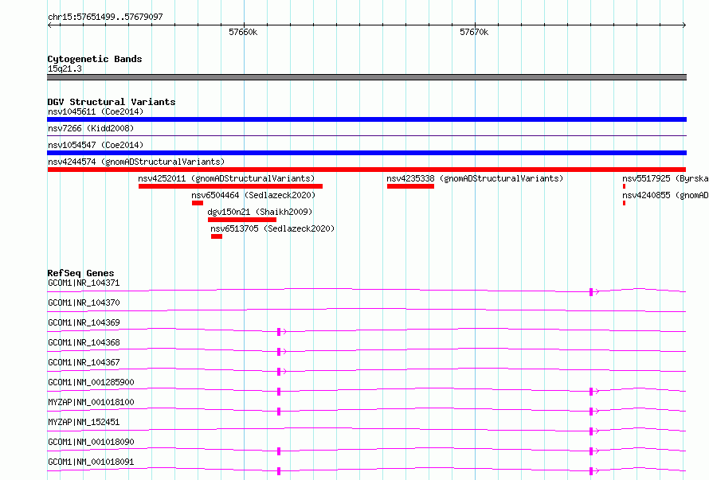Click the nsv7266 (Kidd2008) variant label
The image size is (709, 480).
click(x=91, y=128)
